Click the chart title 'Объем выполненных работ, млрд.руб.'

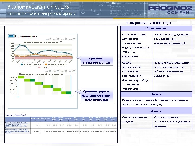point(41,74)
